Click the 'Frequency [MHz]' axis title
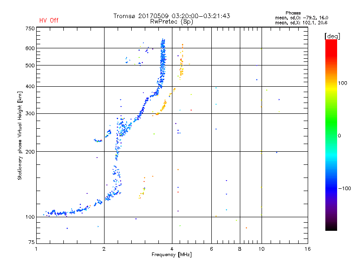Image resolution: width=362 pixels, height=271 pixels. click(171, 255)
